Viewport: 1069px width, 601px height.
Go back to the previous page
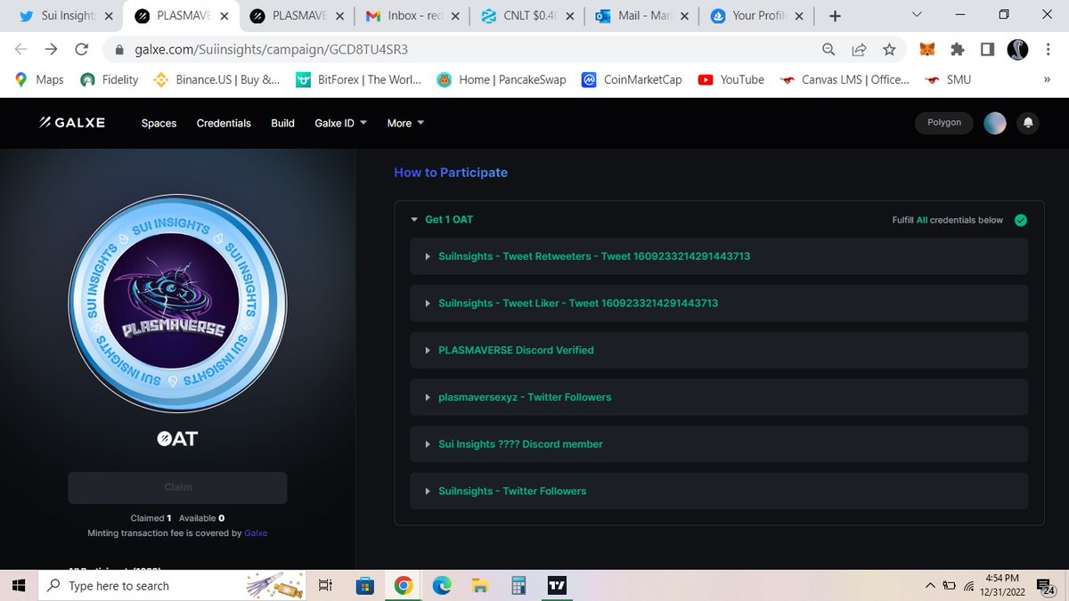(20, 50)
